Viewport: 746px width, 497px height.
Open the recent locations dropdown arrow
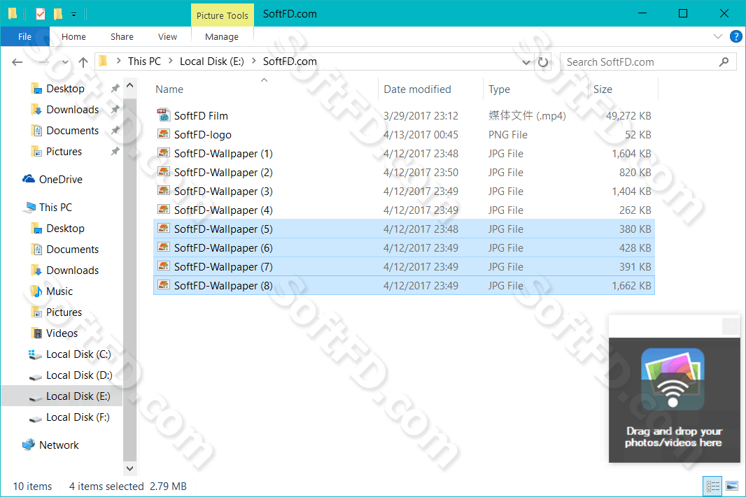click(x=65, y=62)
